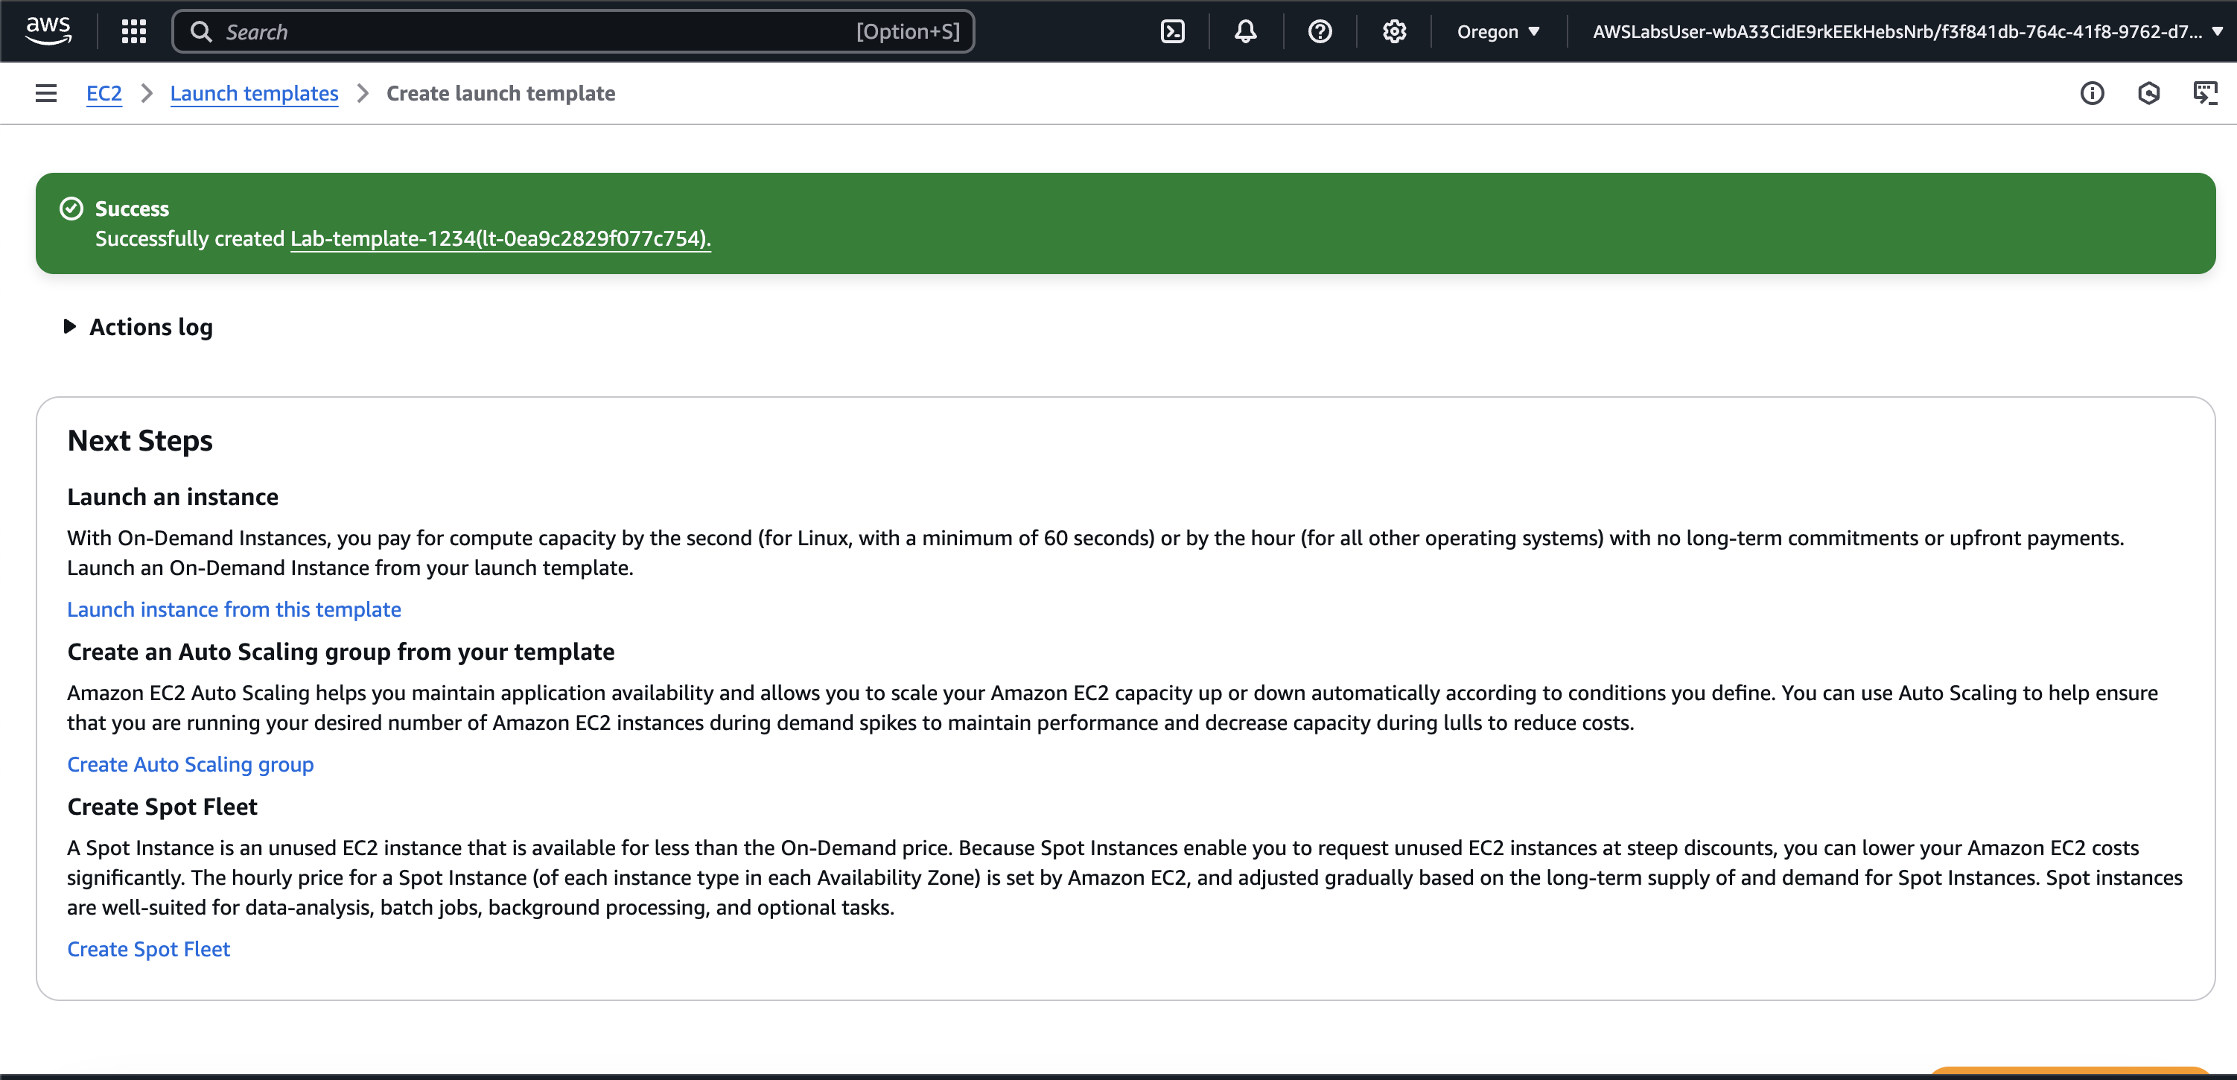The height and width of the screenshot is (1080, 2237).
Task: Click Create Spot Fleet link
Action: pos(148,949)
